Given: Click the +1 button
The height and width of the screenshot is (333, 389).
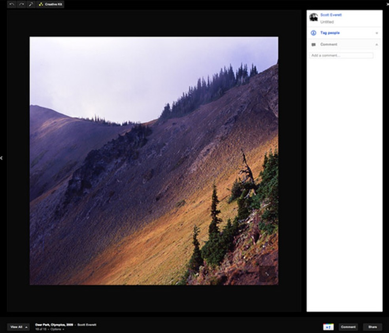Looking at the screenshot, I should coord(328,327).
